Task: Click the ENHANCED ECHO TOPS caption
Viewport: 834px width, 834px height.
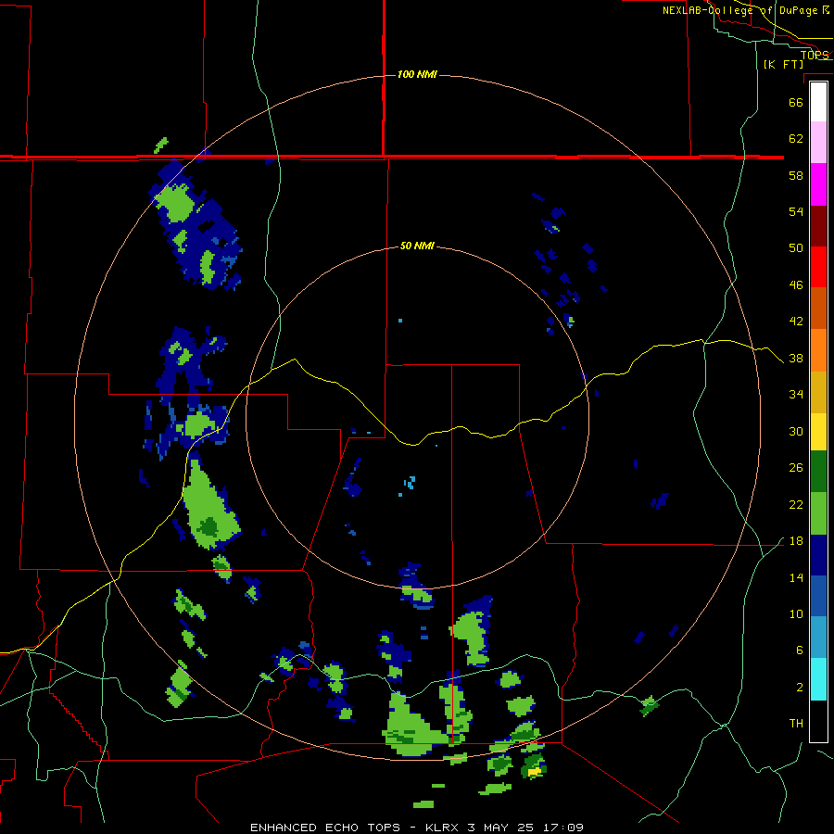Action: [325, 828]
